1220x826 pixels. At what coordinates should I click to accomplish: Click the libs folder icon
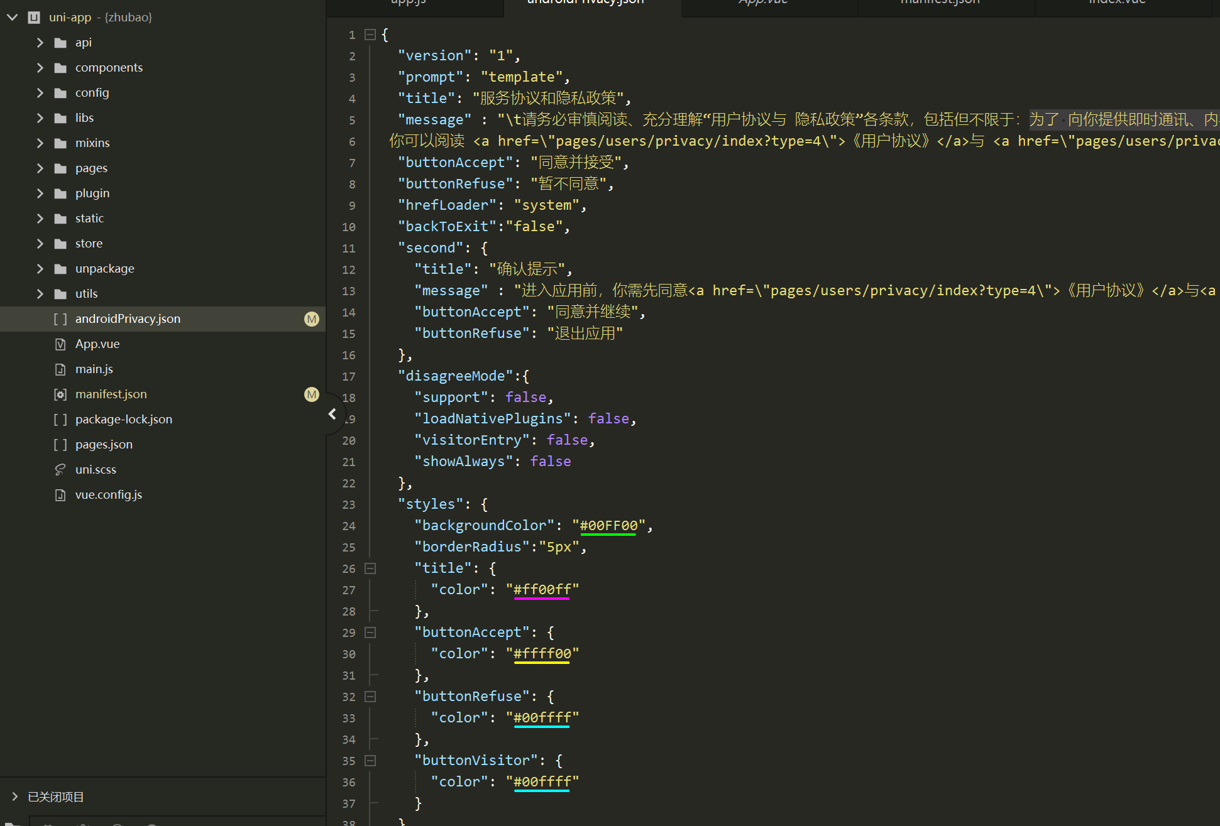pyautogui.click(x=60, y=118)
